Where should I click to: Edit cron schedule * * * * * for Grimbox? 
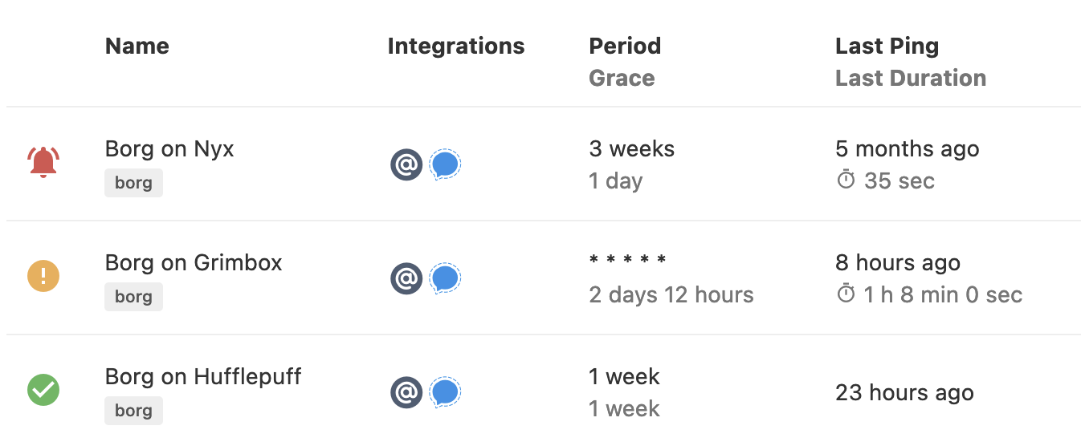pos(628,260)
